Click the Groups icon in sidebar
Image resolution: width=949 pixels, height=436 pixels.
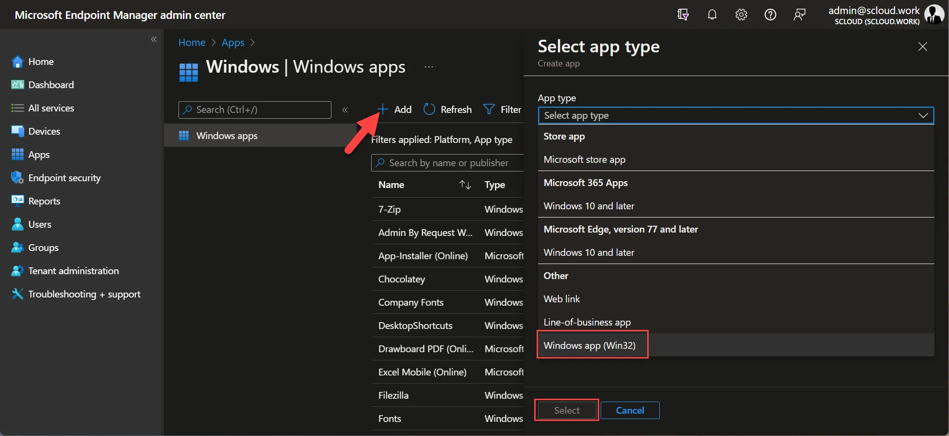(x=17, y=248)
